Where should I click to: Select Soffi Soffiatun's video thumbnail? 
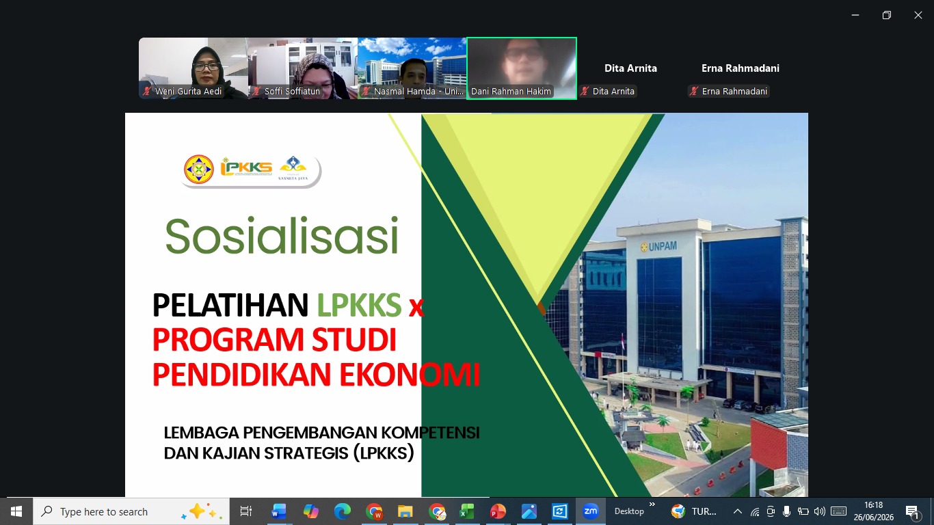click(303, 68)
